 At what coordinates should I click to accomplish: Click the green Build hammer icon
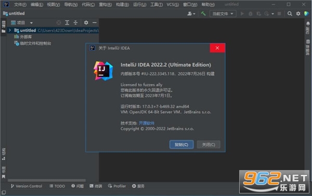point(203,13)
